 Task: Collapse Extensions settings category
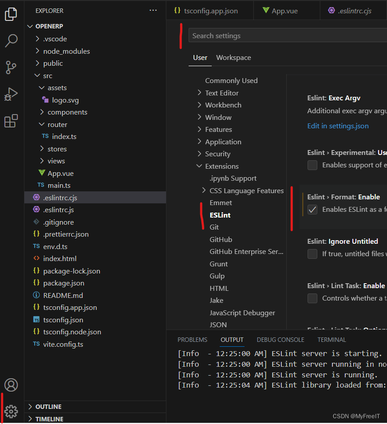(x=199, y=166)
